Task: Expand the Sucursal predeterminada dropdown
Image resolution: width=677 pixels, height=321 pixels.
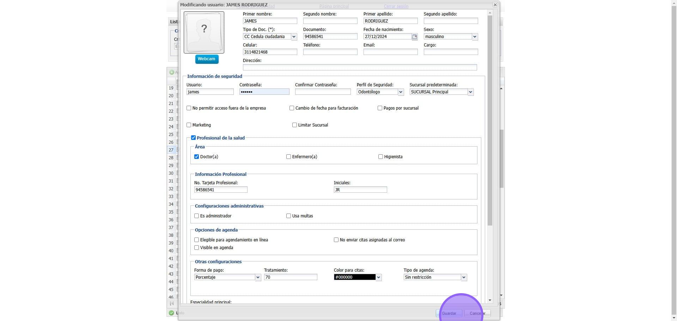Action: (470, 92)
